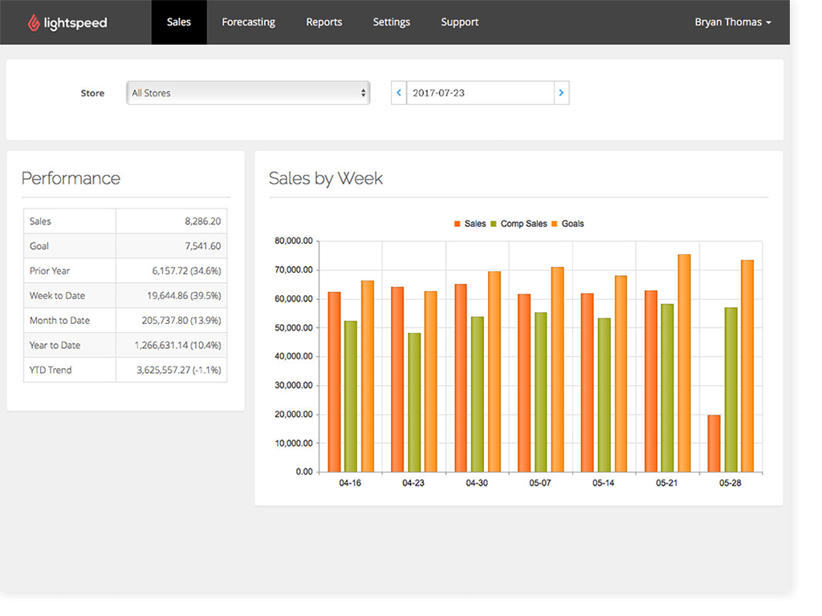Click the Month to Date row label
The width and height of the screenshot is (822, 616).
59,321
